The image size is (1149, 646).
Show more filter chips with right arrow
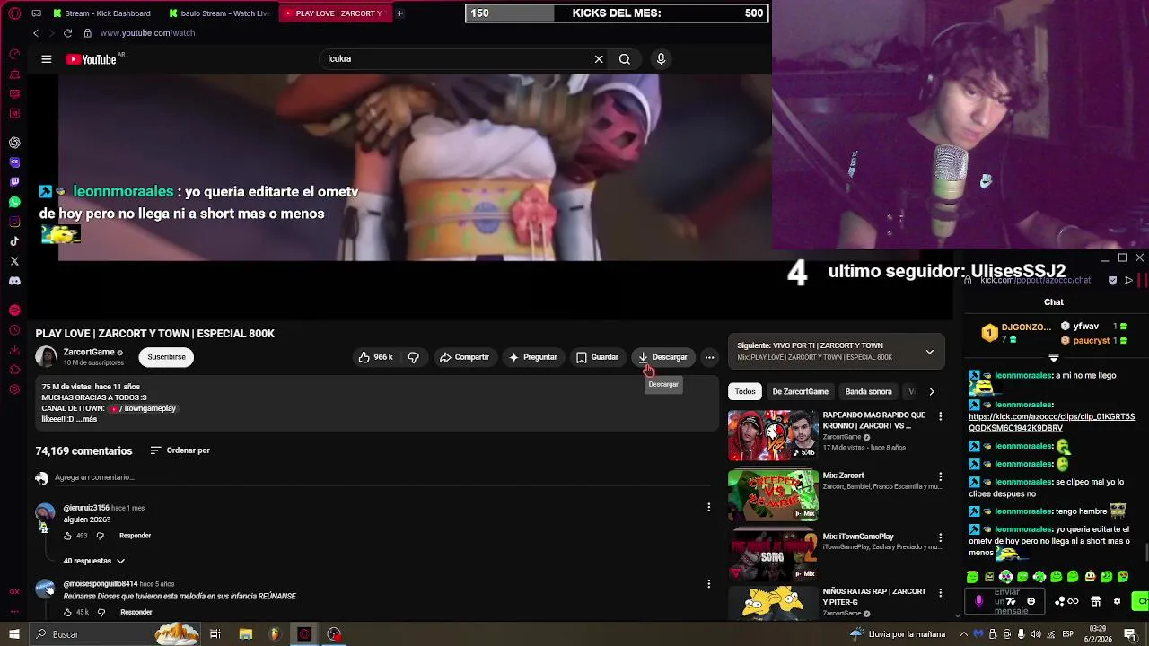pos(931,391)
